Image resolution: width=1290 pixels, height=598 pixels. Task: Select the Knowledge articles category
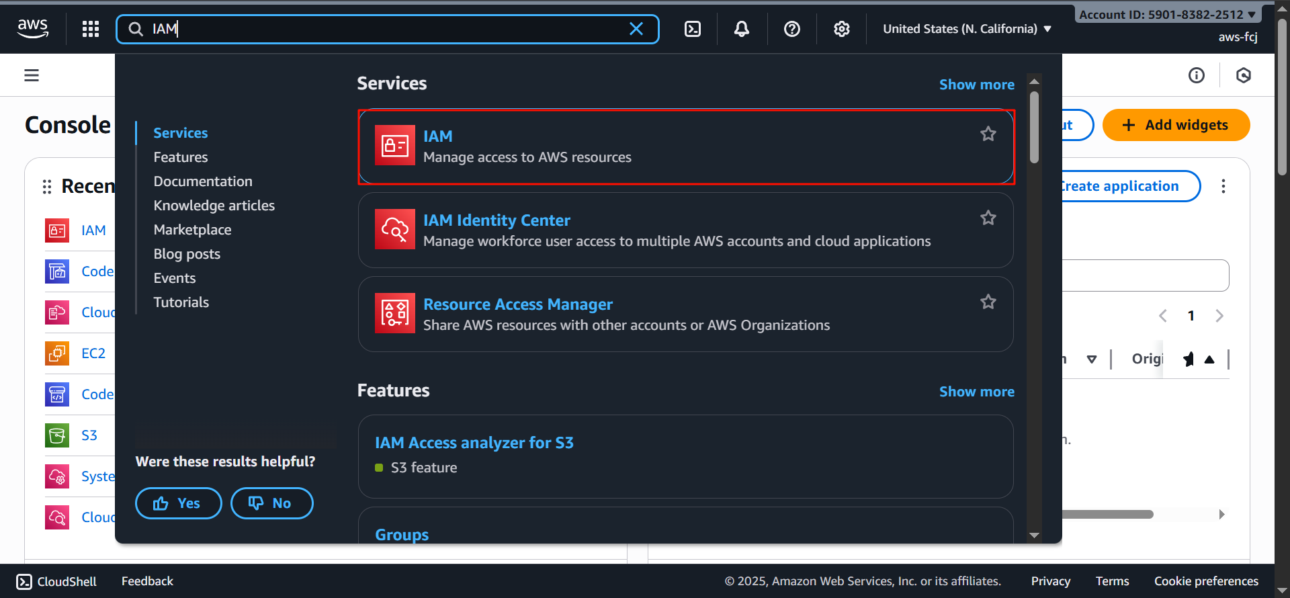(214, 206)
